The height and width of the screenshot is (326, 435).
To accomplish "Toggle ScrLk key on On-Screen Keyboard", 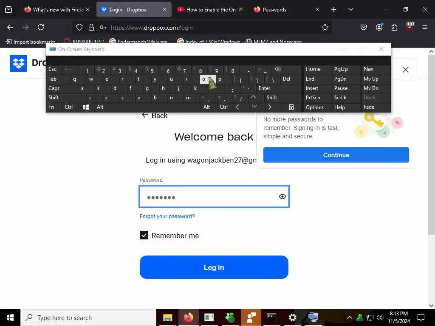I will point(346,98).
